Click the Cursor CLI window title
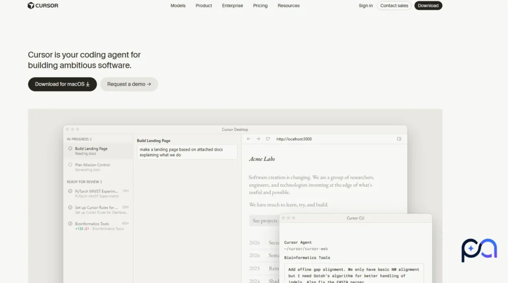 coord(355,218)
